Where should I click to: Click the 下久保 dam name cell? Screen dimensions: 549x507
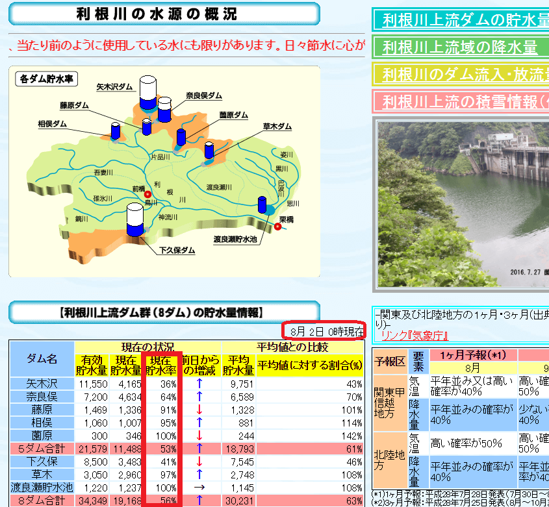click(x=42, y=462)
